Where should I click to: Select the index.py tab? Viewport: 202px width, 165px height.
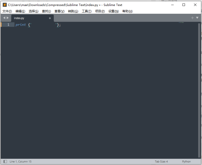(32, 18)
